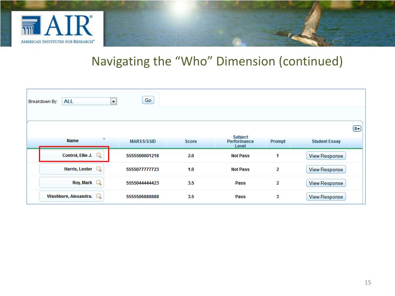Click the Score column header
The width and height of the screenshot is (395, 296).
coord(191,141)
